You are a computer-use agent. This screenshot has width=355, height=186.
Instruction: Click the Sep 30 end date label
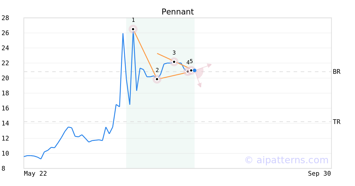319,174
